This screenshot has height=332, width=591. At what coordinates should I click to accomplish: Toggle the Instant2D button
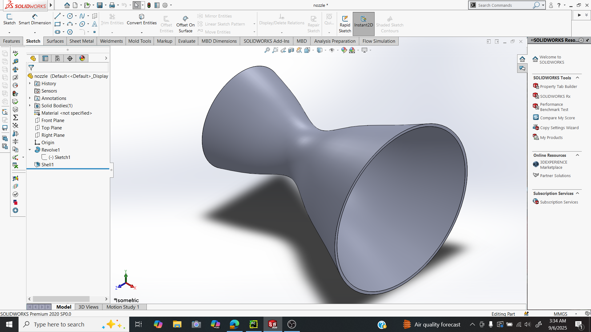tap(364, 24)
